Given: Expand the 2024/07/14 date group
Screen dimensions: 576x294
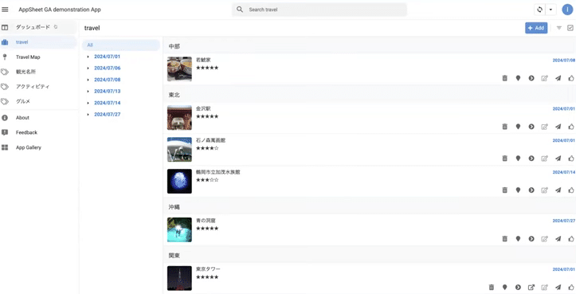Looking at the screenshot, I should 88,103.
